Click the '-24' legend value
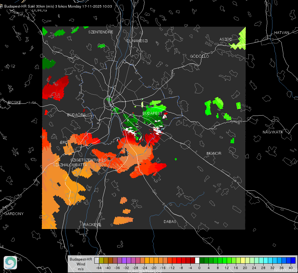 tap(145, 268)
